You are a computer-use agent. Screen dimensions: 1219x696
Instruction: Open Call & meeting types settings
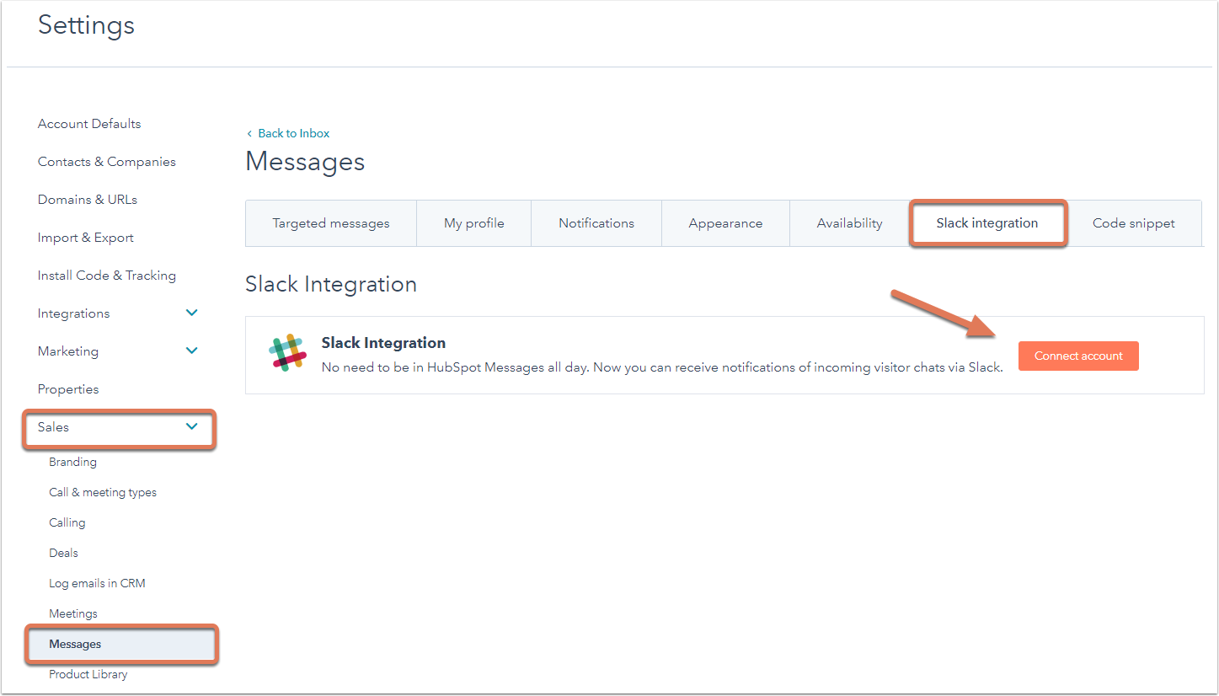[x=103, y=492]
